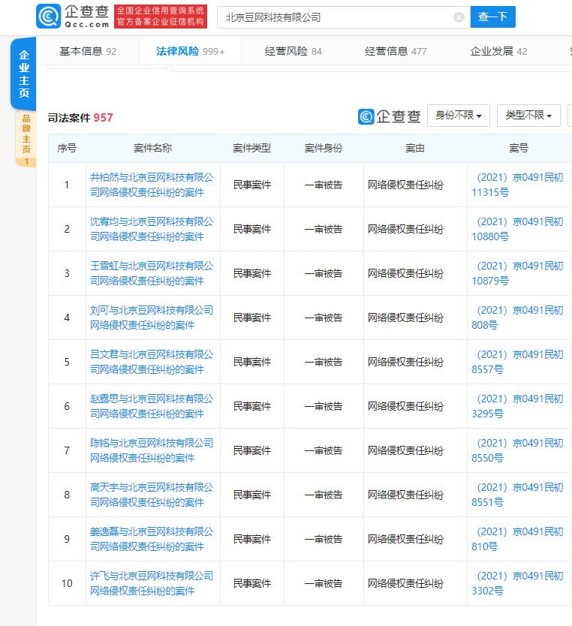Switch to the 企业发展 tab
Screen dimensions: 572x626
(x=498, y=52)
